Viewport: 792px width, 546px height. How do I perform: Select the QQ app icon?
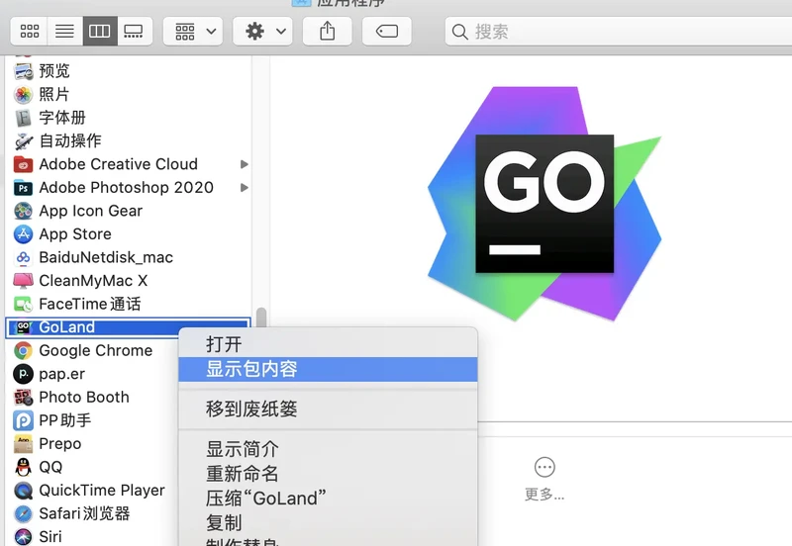click(23, 467)
